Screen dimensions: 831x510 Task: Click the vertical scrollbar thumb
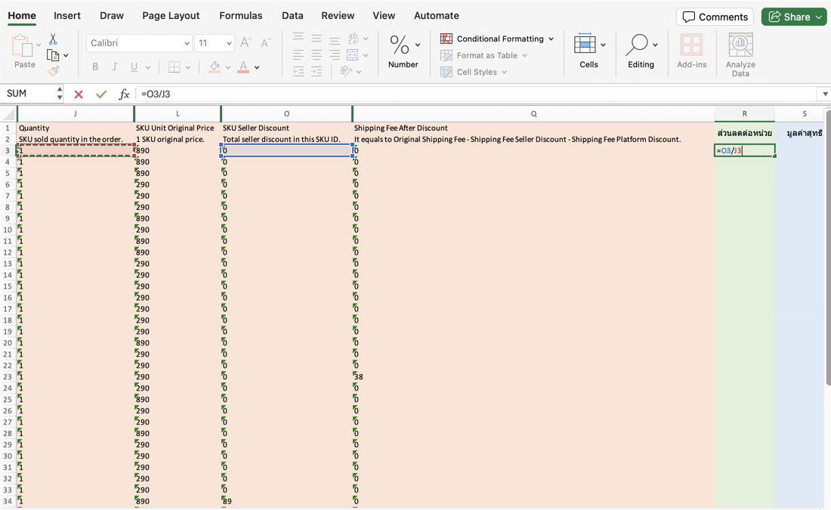(828, 247)
